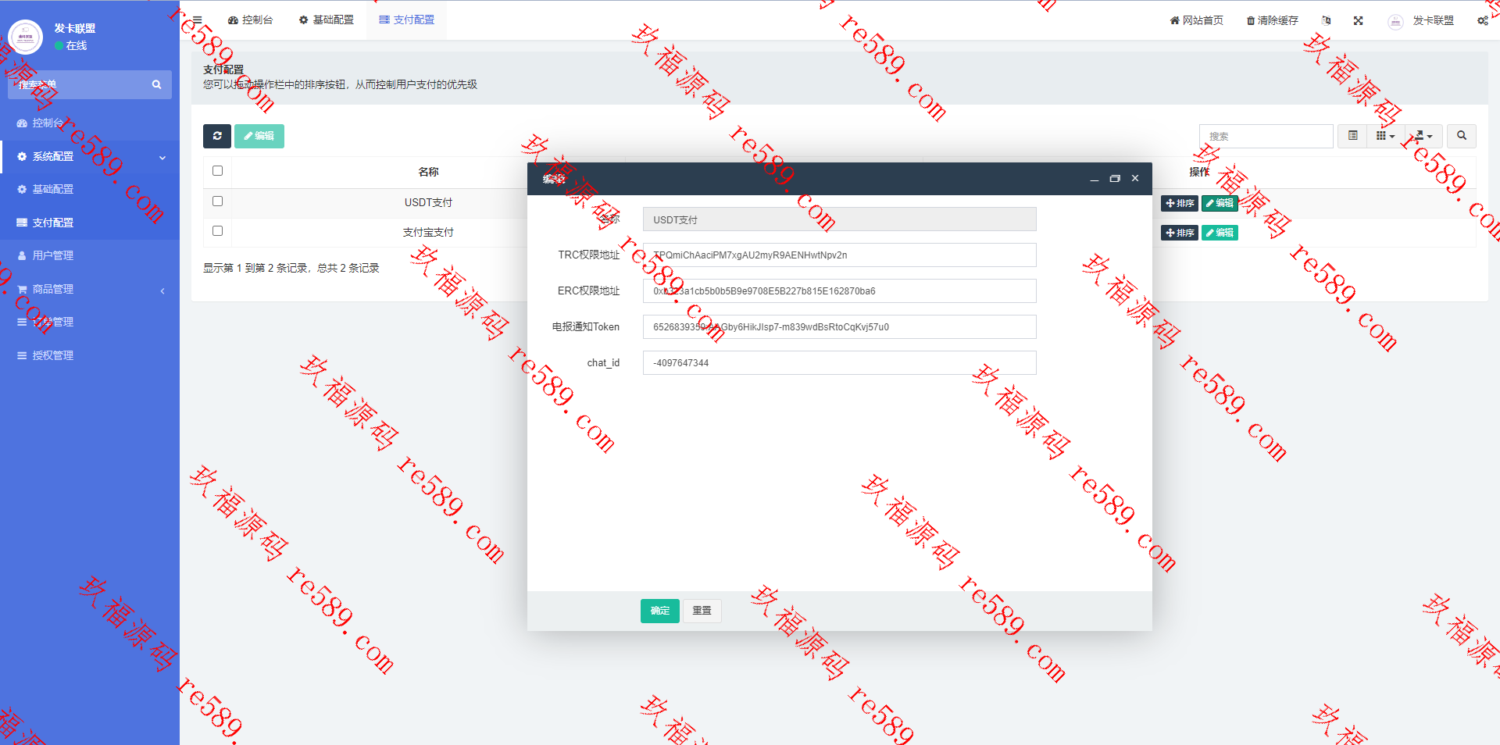
Task: Click the 名称 column header
Action: coord(428,172)
